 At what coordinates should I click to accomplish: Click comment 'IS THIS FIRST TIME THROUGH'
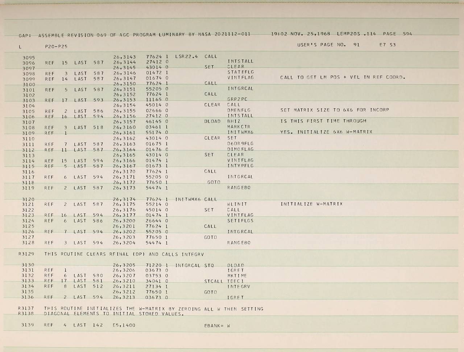tap(323, 121)
